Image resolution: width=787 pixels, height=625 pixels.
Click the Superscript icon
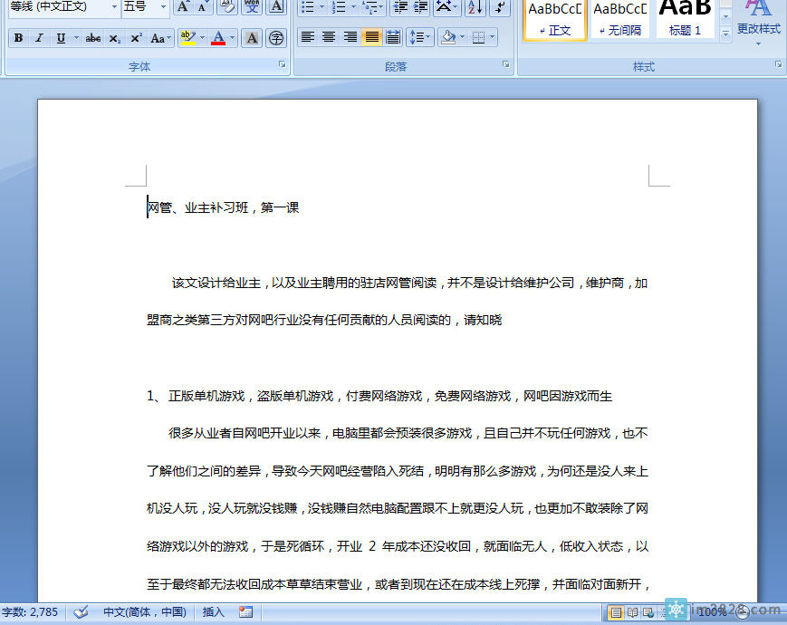136,37
